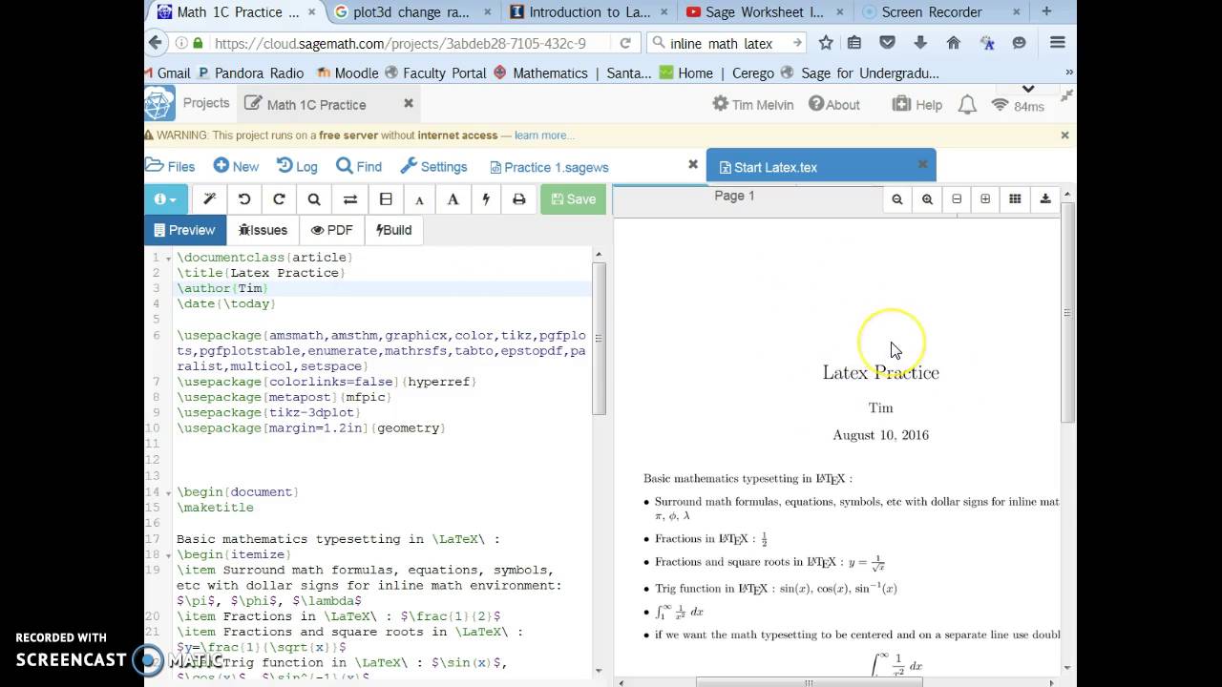
Task: Click the lightning bolt toolbar icon
Action: (x=486, y=198)
